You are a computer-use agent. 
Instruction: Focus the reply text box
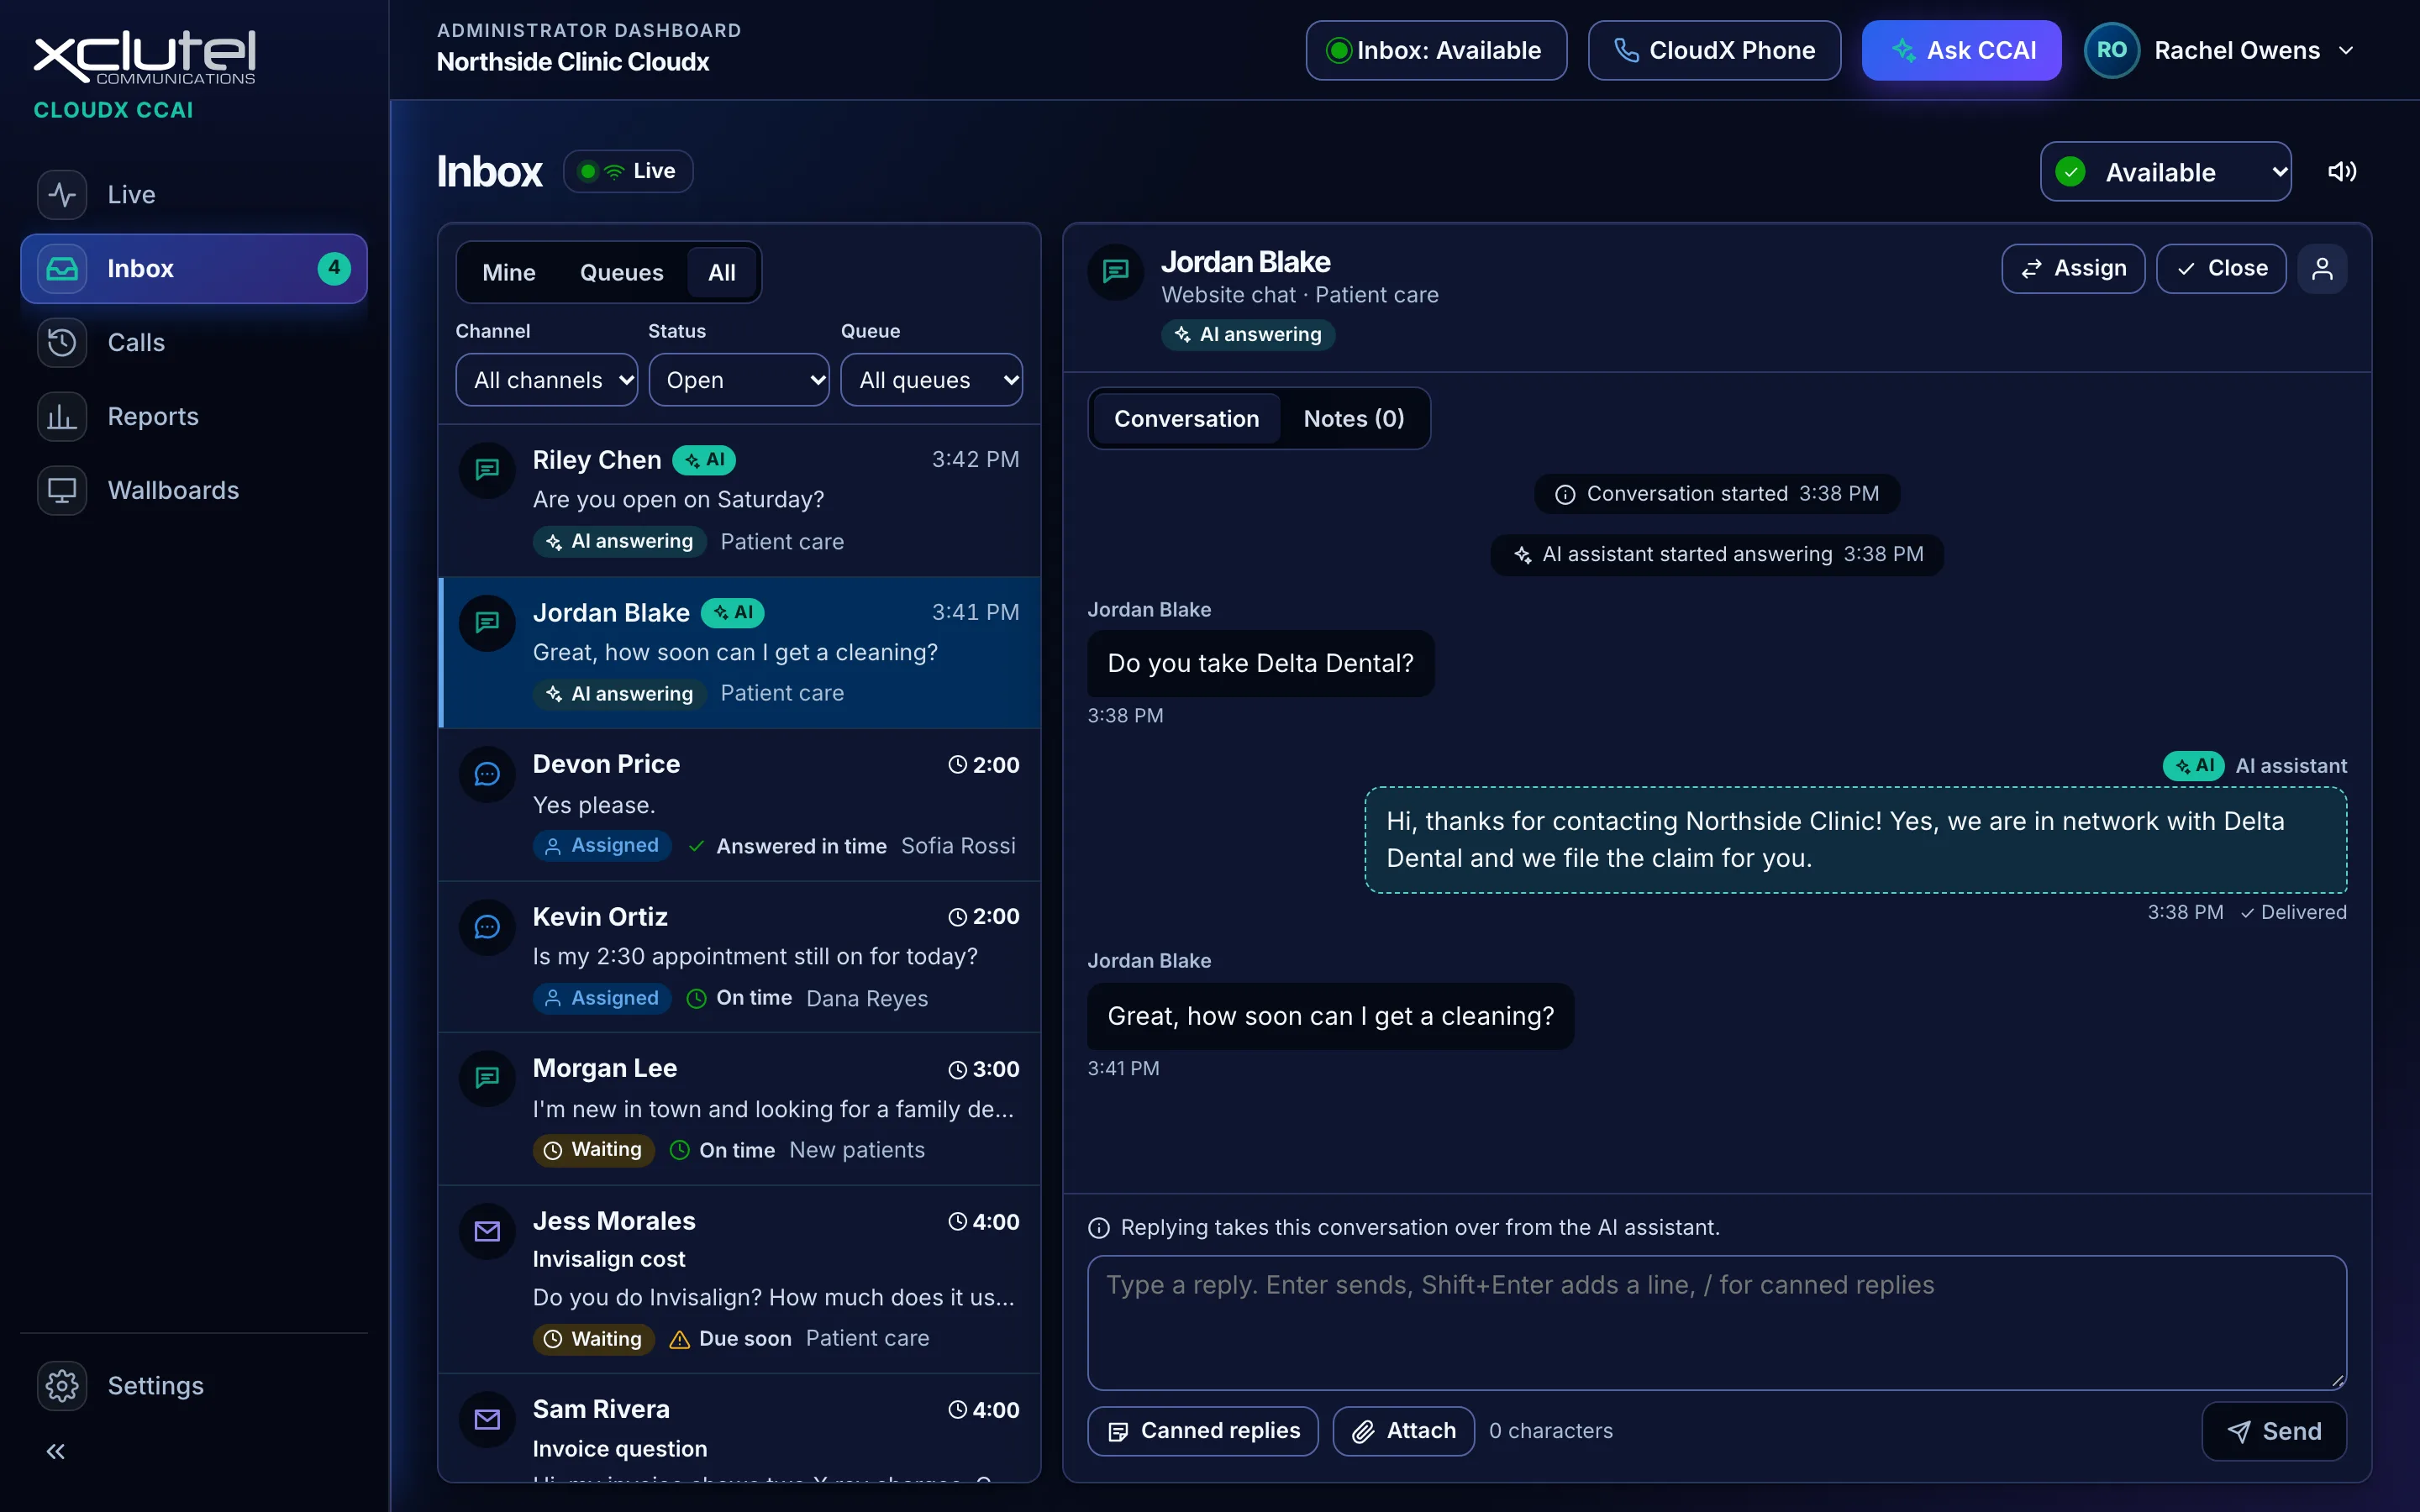(x=1717, y=1322)
